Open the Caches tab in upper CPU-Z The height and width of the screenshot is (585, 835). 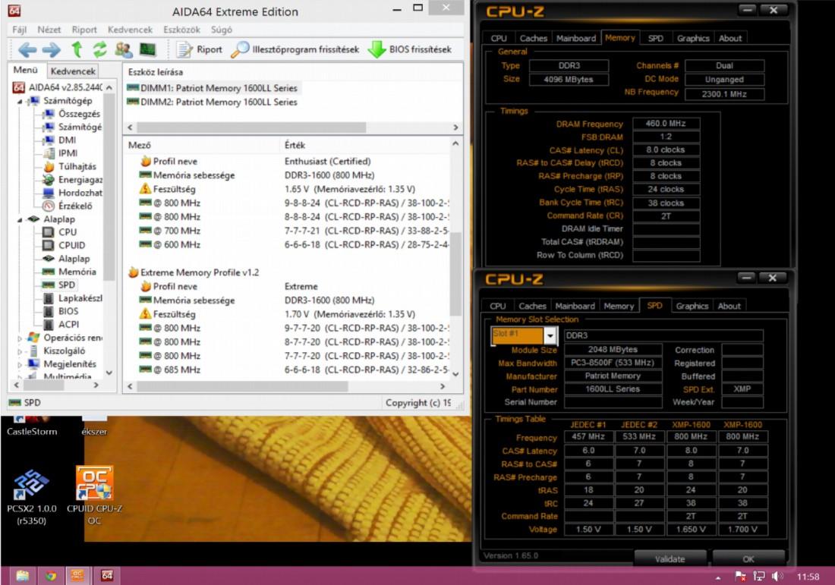(x=533, y=39)
